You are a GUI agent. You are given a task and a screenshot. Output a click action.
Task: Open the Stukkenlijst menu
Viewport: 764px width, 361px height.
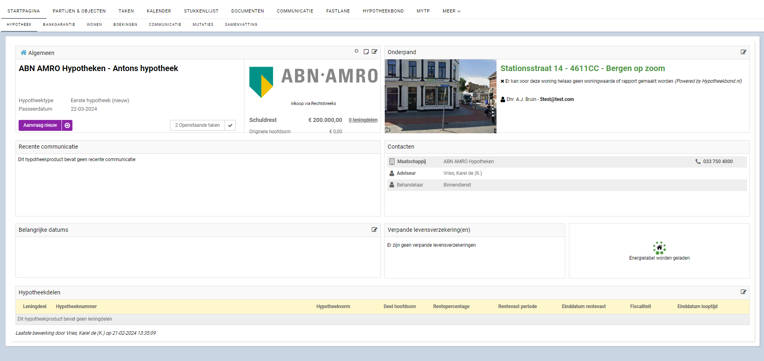201,11
